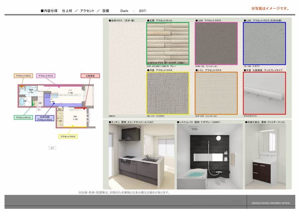
Task: Click the red-bordered display rail image
Action: [264, 93]
